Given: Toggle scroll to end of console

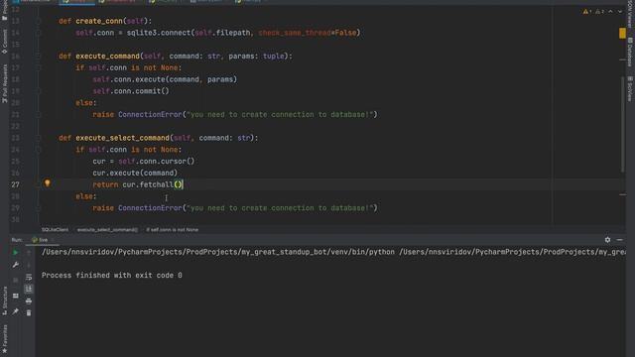Looking at the screenshot, I should 29,289.
